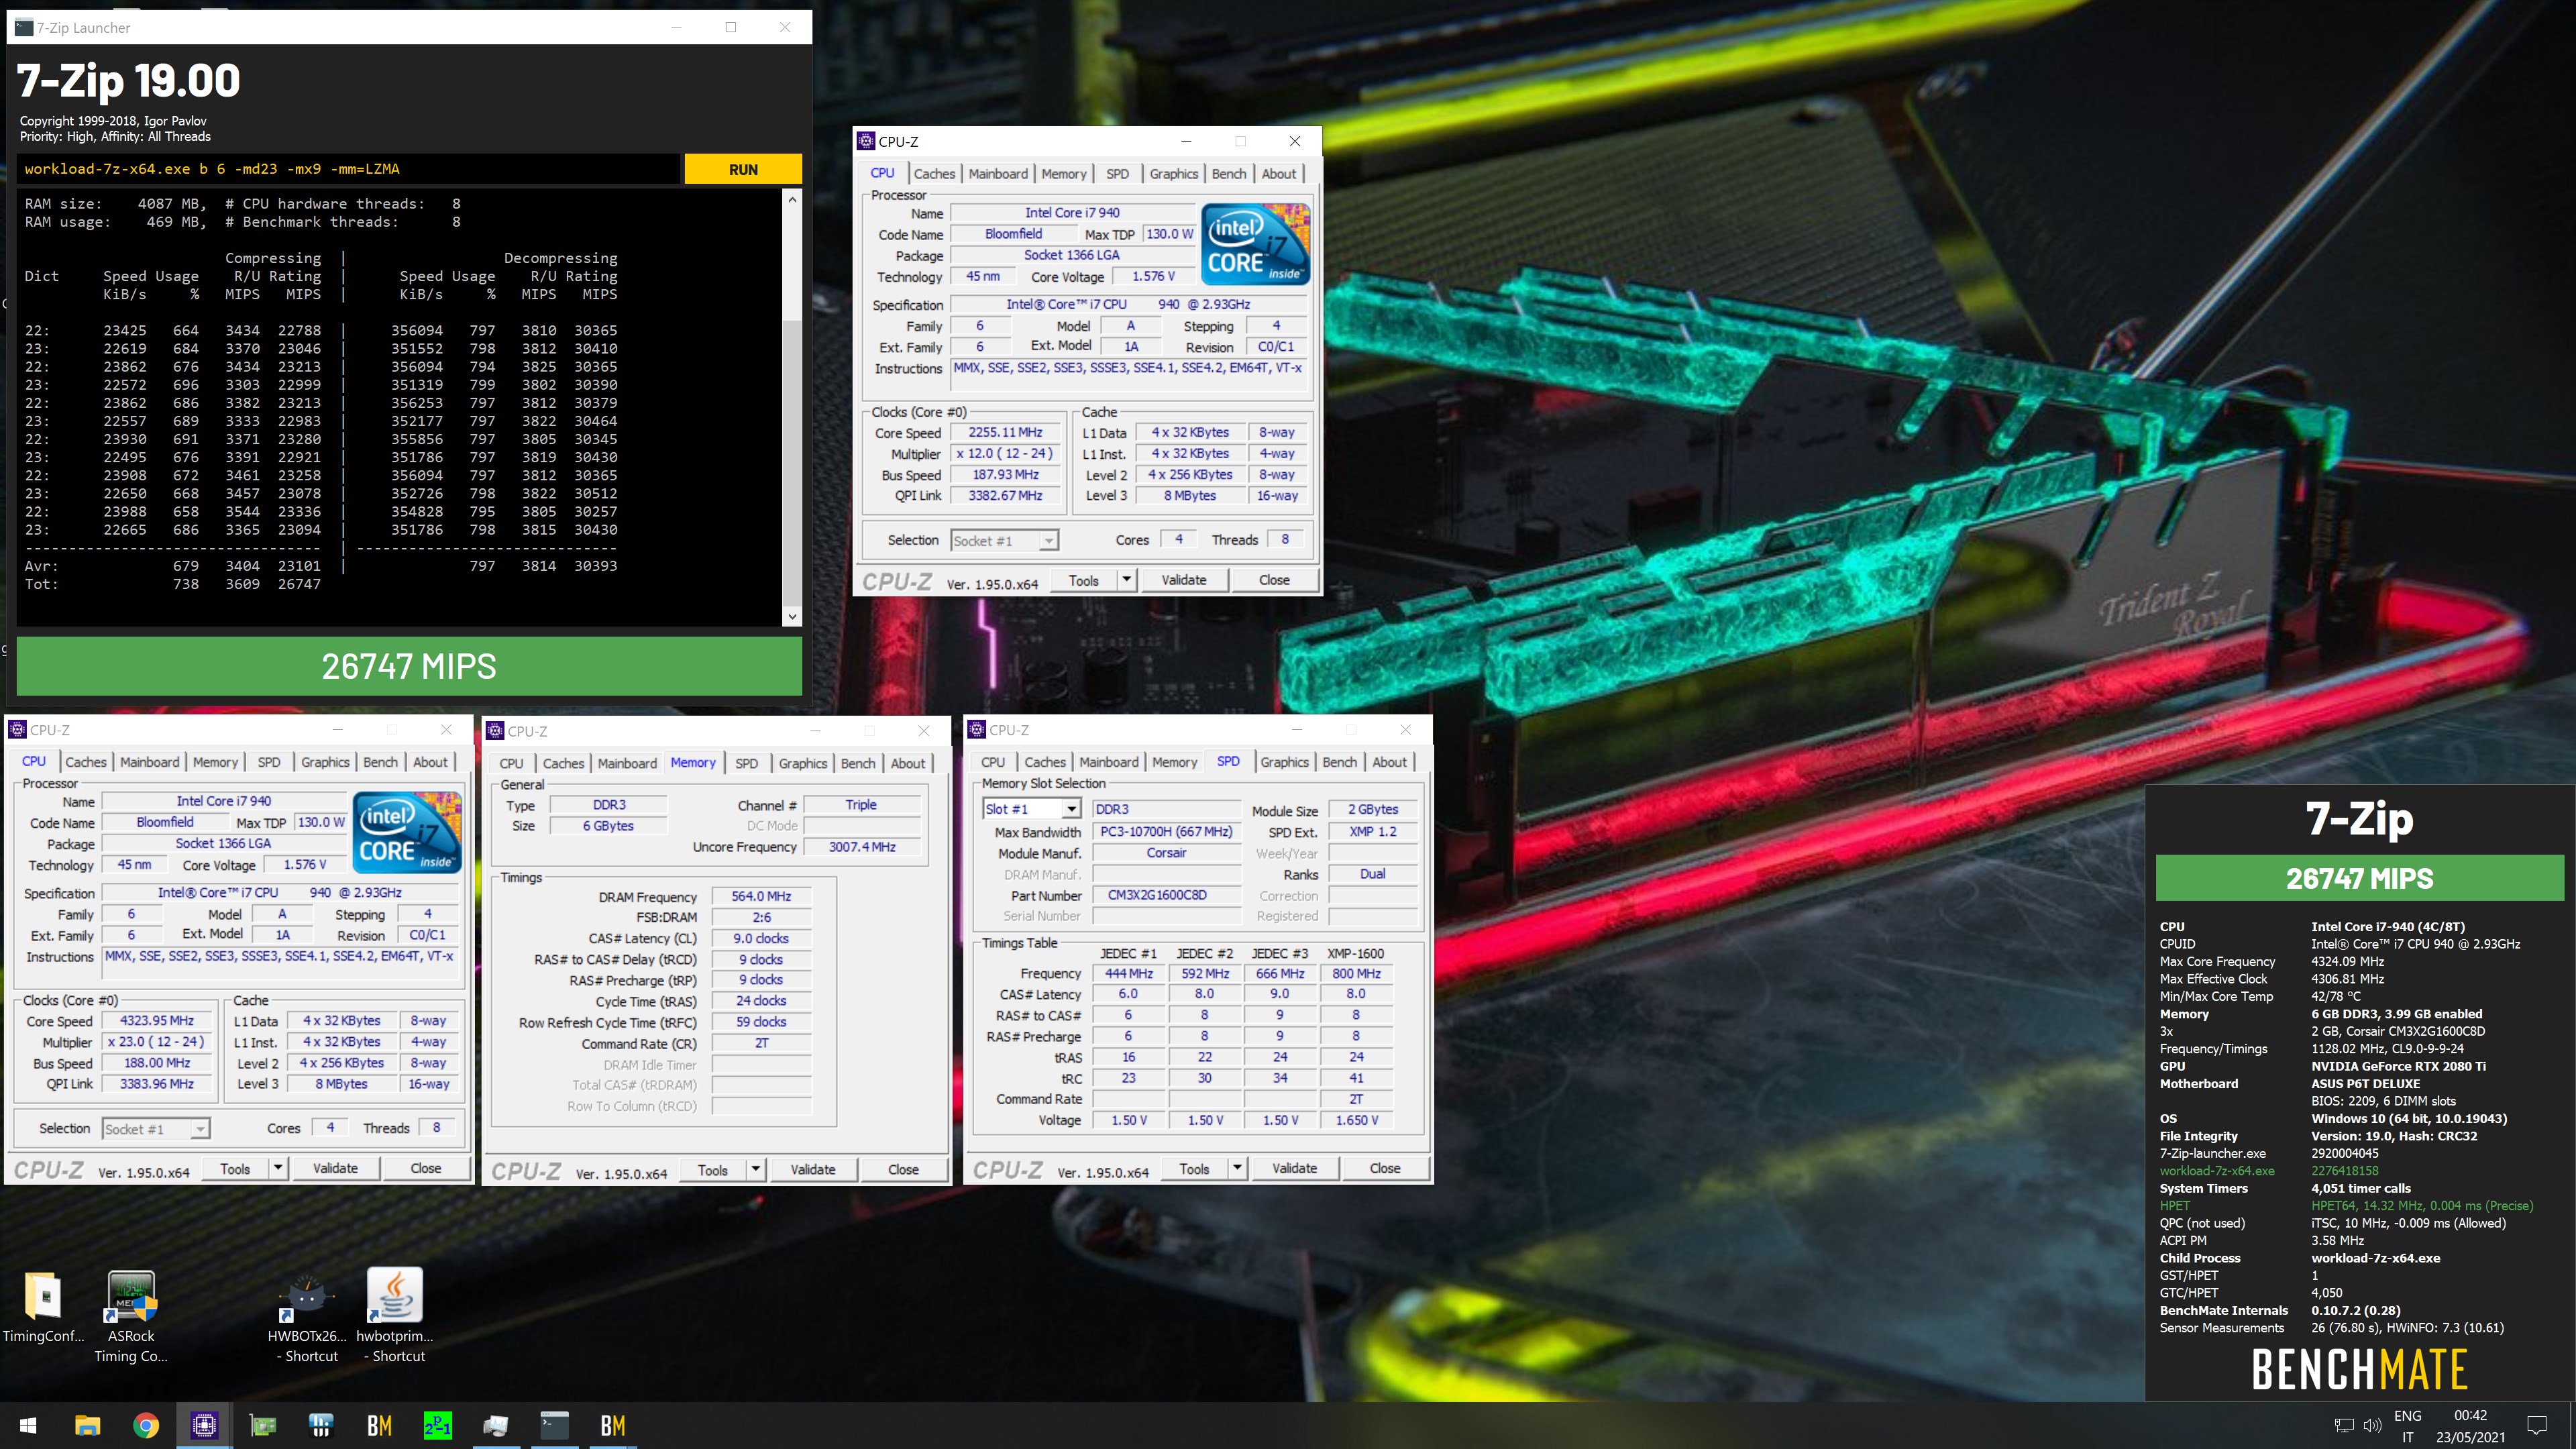The width and height of the screenshot is (2576, 1449).
Task: Open the Tools dropdown arrow in the SPD-tab CPU-Z
Action: tap(1237, 1168)
